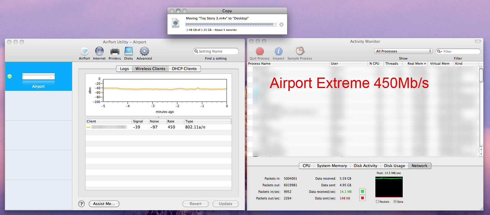The height and width of the screenshot is (215, 490).
Task: Select the Data radio button
Action: tap(395, 202)
